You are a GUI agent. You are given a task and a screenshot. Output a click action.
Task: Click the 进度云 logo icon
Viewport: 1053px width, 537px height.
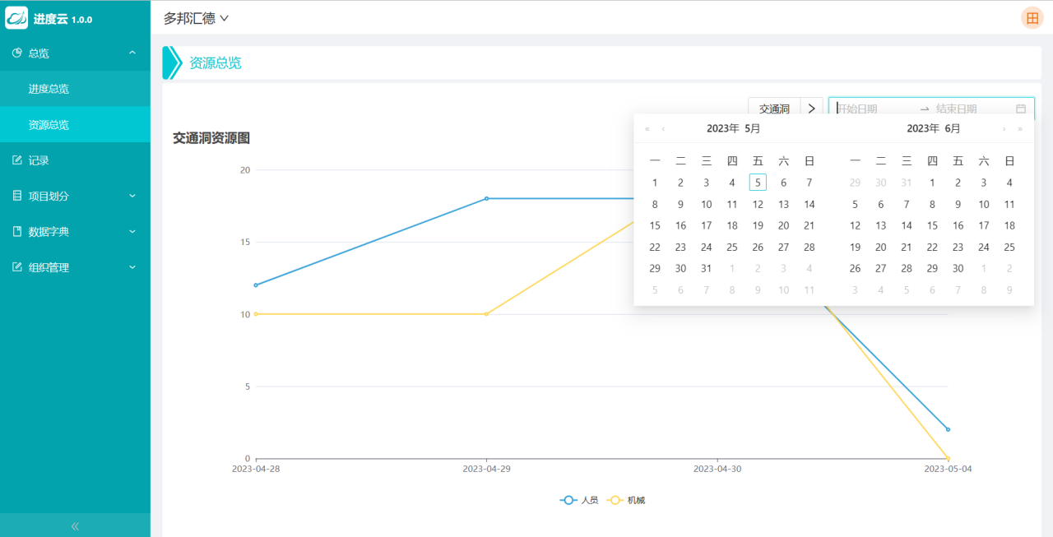click(x=16, y=18)
